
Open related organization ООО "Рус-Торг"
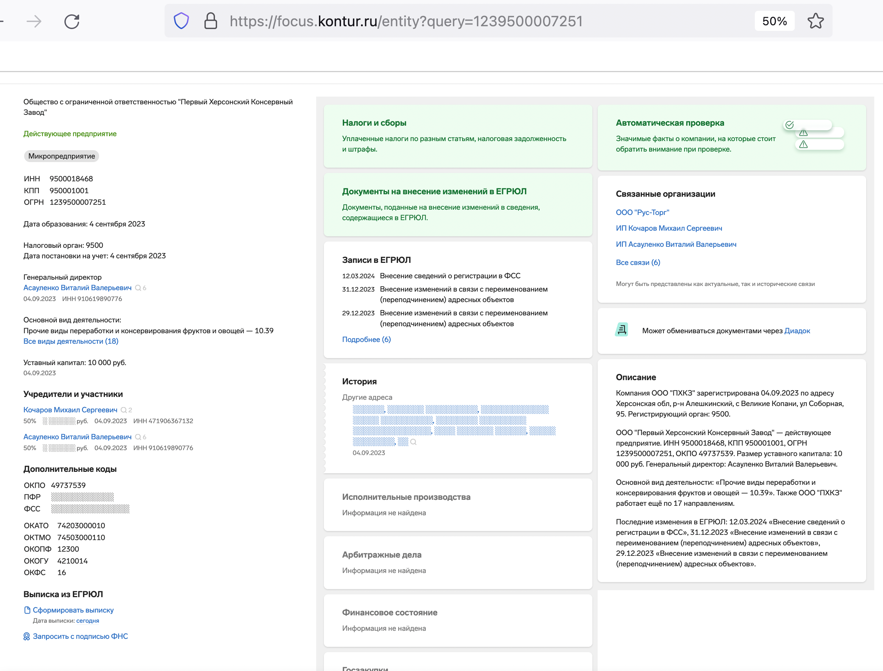[642, 212]
